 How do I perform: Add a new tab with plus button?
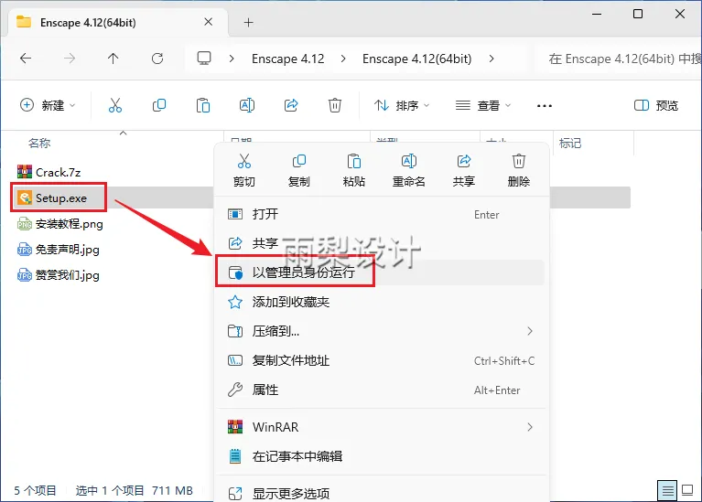pyautogui.click(x=248, y=22)
